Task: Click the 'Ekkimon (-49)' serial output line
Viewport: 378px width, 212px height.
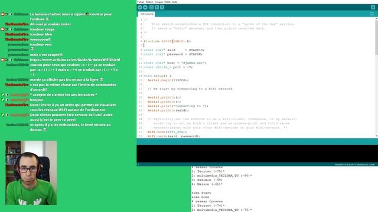Action: (x=207, y=180)
